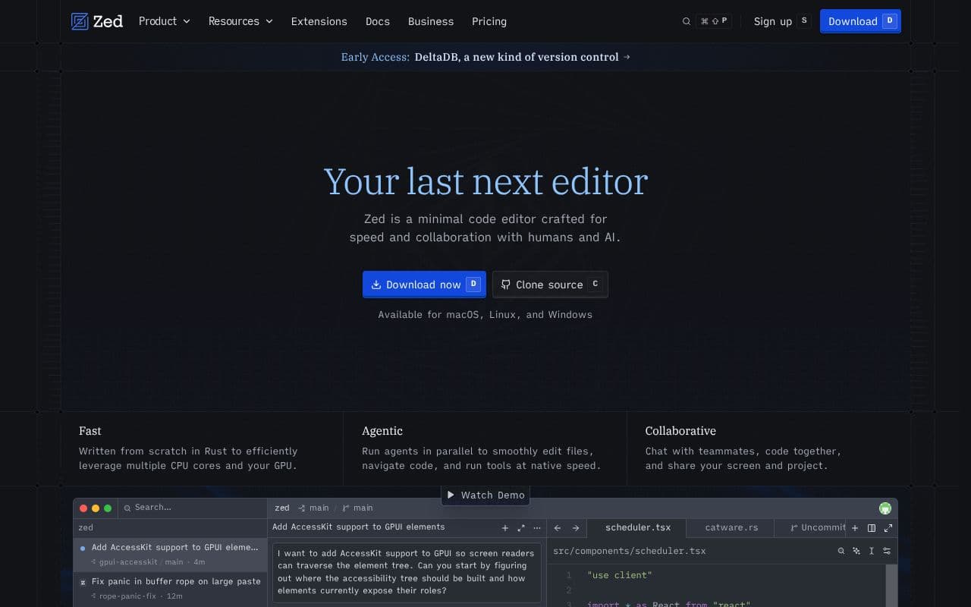Click the forward arrow in editor tab bar
The width and height of the screenshot is (971, 607).
pyautogui.click(x=576, y=528)
